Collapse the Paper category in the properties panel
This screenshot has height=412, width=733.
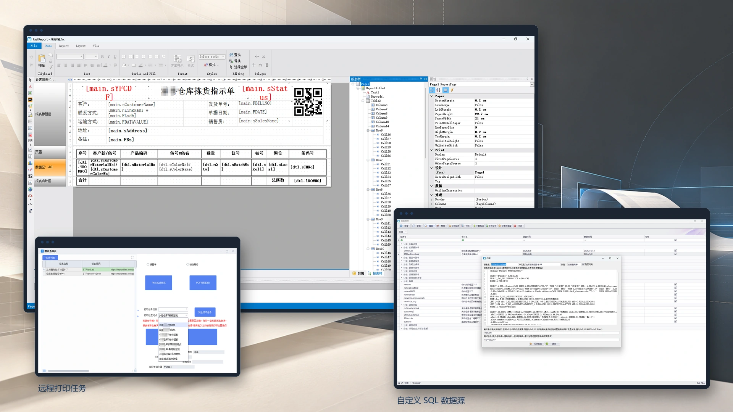pyautogui.click(x=432, y=96)
